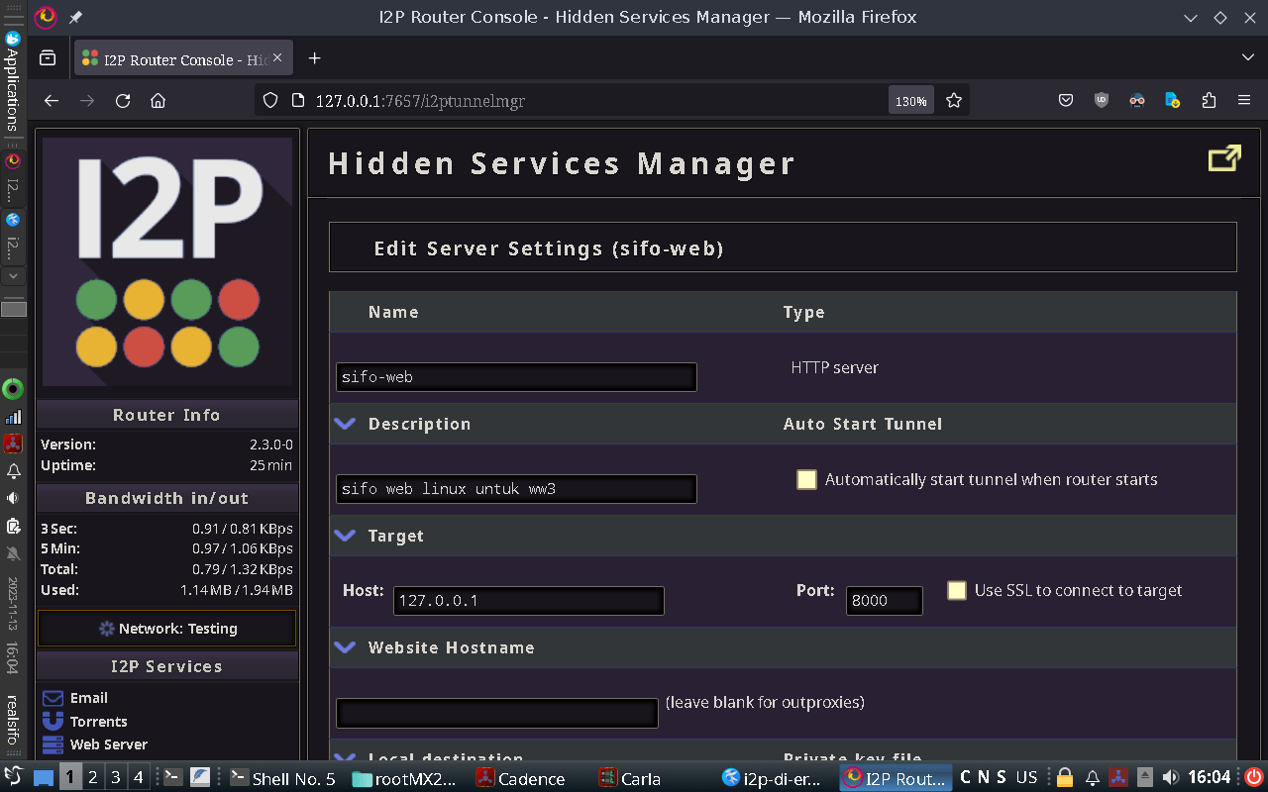Bookmark this page with the star icon
The image size is (1268, 792).
tap(954, 100)
